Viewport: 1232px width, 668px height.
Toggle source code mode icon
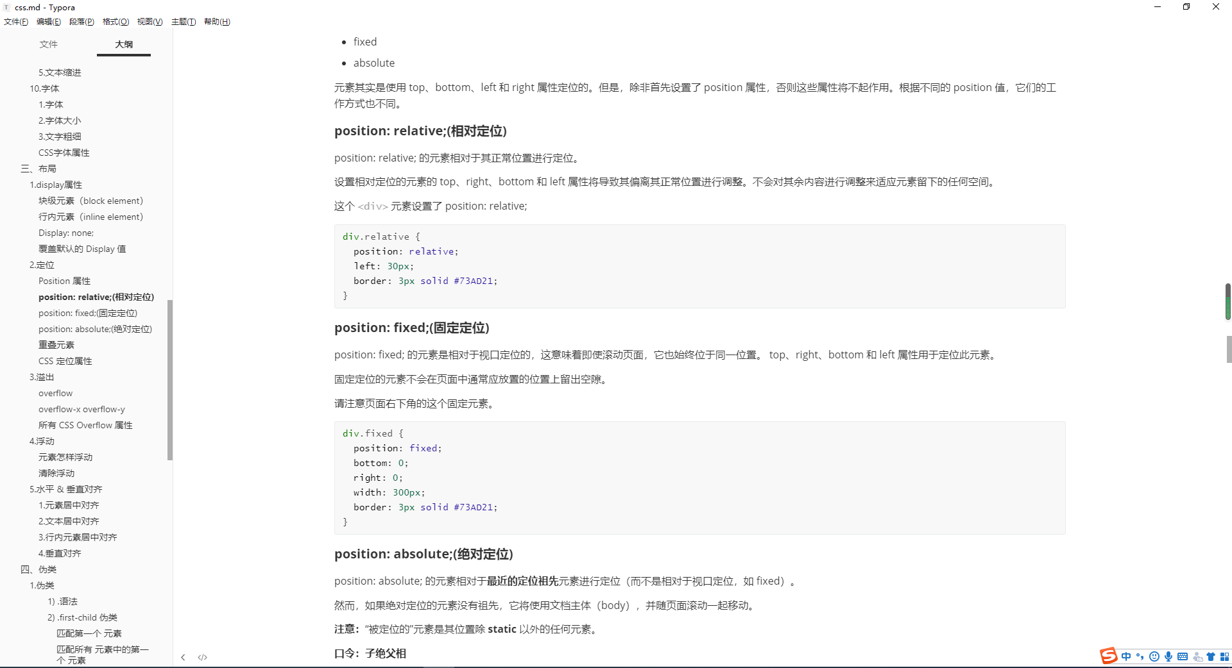203,657
